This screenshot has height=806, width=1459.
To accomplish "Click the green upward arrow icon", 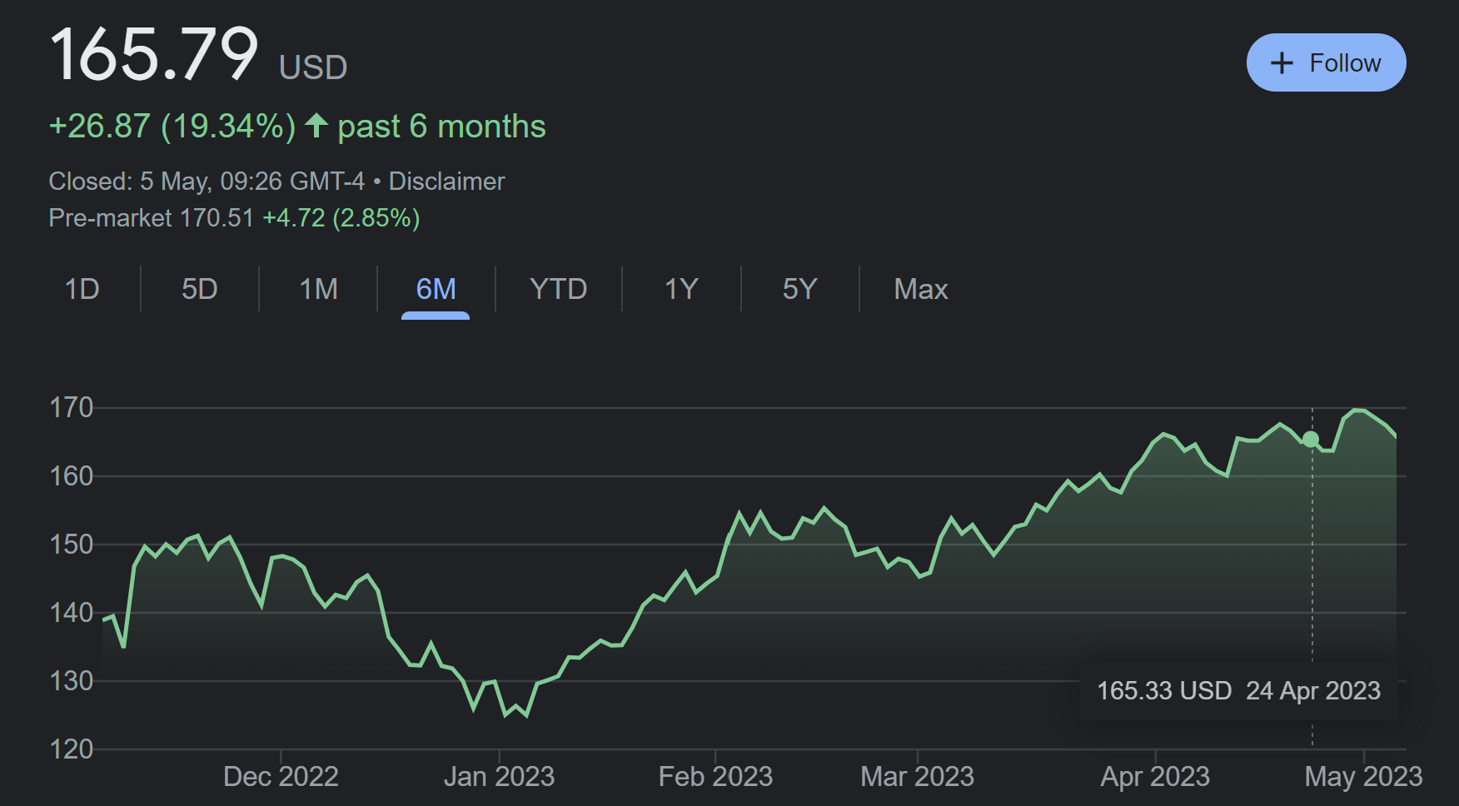I will pos(316,126).
